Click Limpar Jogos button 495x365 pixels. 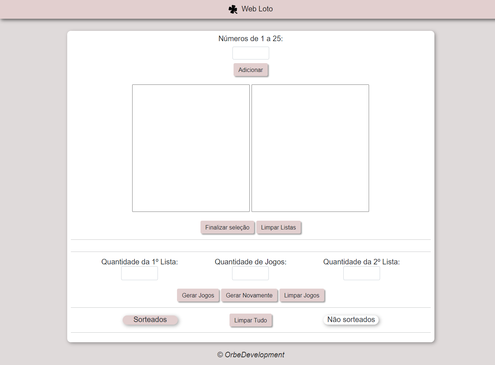[302, 295]
